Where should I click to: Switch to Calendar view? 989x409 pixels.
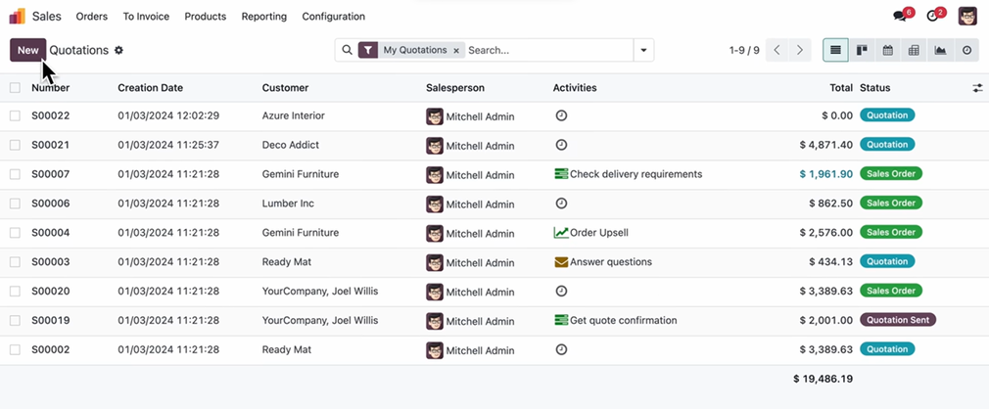pos(888,50)
